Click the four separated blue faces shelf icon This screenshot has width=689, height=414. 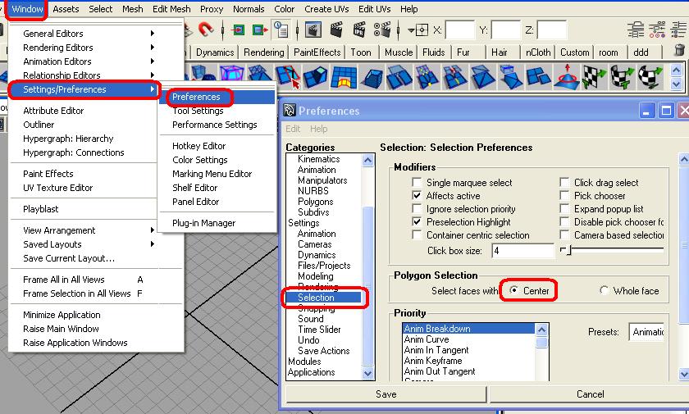(x=538, y=76)
